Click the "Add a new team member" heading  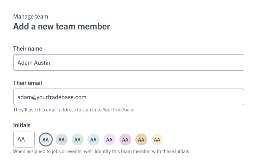[62, 26]
